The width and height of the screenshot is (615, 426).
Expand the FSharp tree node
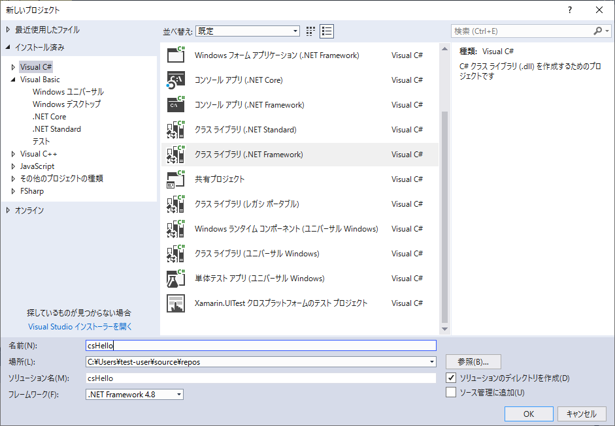pos(13,191)
